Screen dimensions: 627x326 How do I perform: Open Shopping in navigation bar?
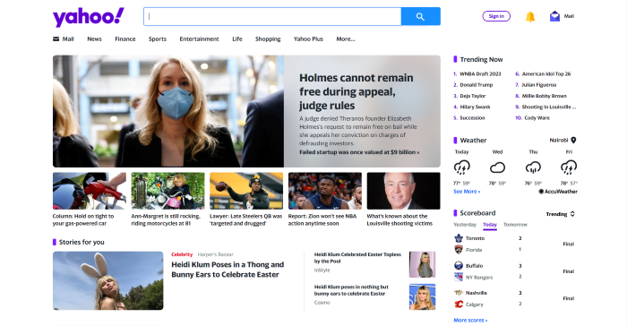tap(268, 39)
